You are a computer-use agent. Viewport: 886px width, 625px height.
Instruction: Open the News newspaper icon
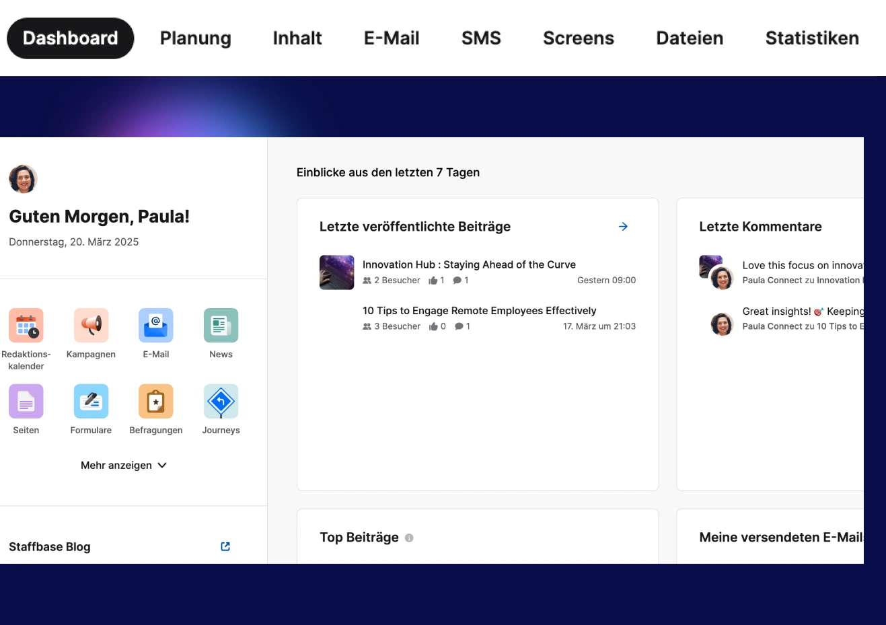click(x=221, y=326)
